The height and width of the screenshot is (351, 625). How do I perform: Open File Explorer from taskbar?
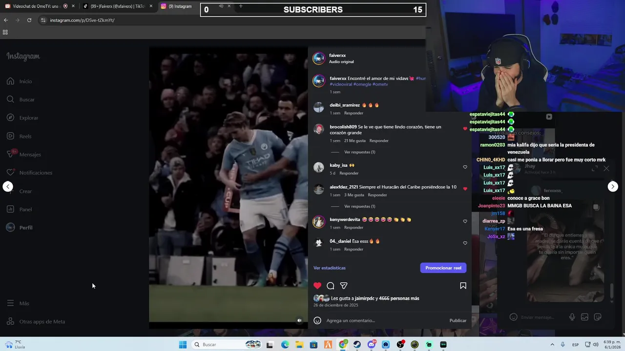[x=299, y=345]
